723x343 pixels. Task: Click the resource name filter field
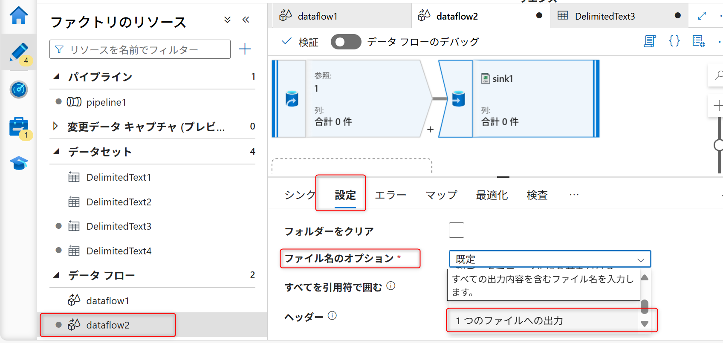[140, 49]
